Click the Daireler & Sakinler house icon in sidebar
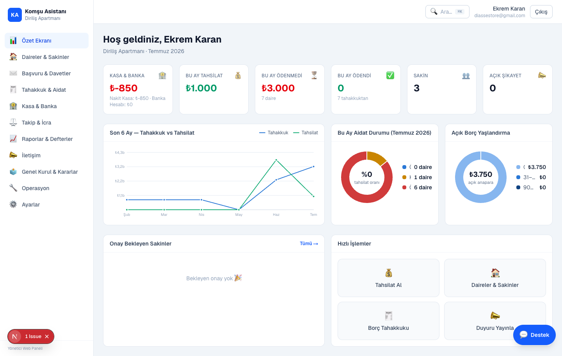 (x=13, y=57)
